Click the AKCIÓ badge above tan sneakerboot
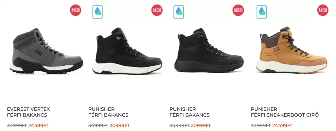The width and height of the screenshot is (336, 131). click(323, 10)
